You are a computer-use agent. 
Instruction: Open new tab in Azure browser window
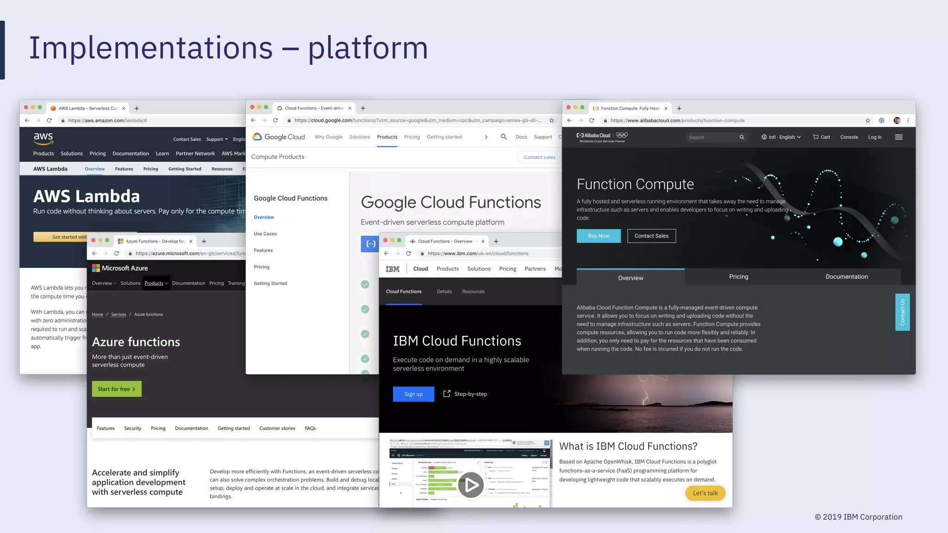pyautogui.click(x=204, y=241)
